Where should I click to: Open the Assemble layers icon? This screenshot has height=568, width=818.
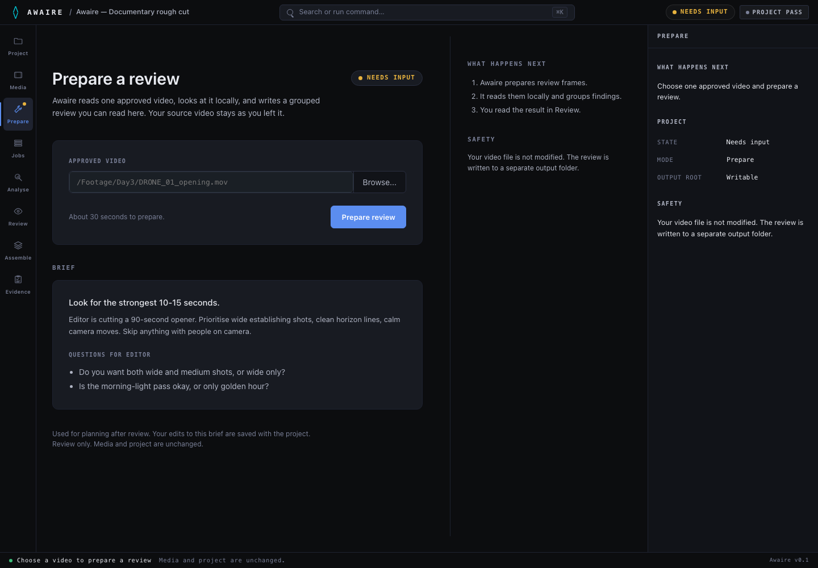pyautogui.click(x=18, y=245)
